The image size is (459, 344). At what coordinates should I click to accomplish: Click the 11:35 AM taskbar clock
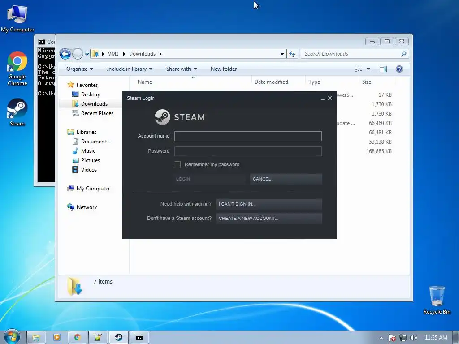436,338
